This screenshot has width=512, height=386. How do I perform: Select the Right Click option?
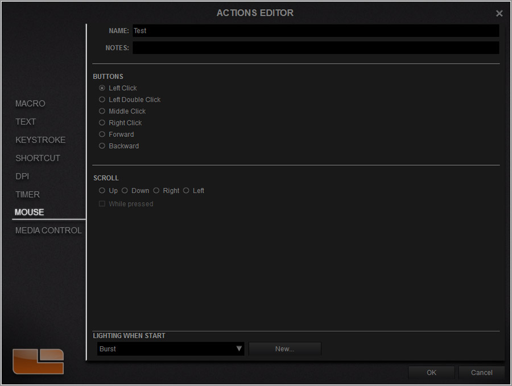[102, 123]
